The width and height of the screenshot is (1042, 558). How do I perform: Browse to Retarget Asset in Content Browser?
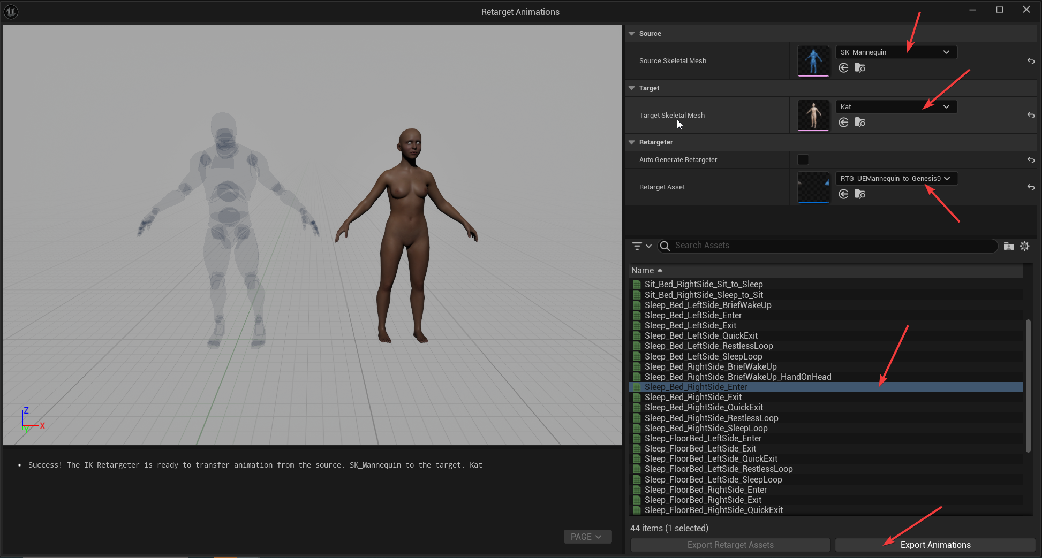(860, 194)
